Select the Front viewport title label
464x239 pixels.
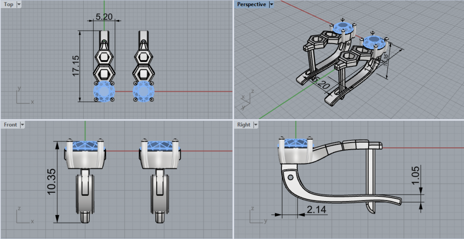click(10, 125)
